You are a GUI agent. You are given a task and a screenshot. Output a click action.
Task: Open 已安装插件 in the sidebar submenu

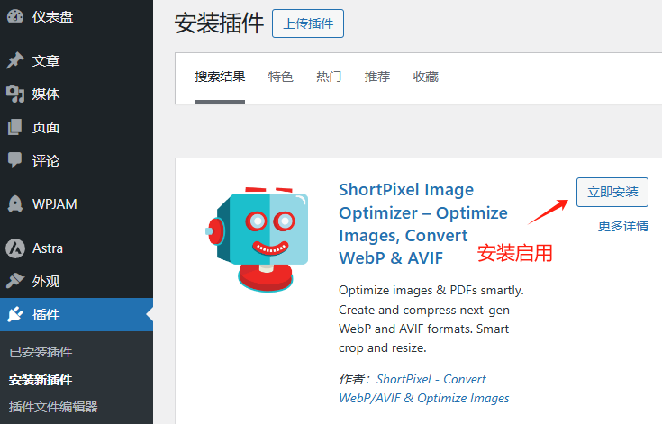(x=41, y=352)
